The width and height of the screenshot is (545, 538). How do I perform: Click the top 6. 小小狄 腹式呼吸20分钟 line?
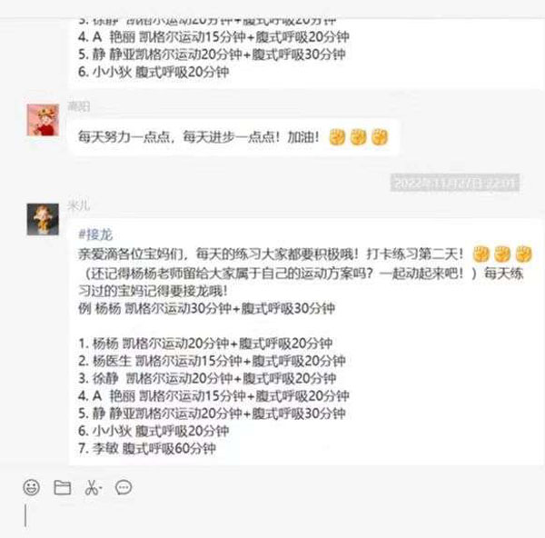click(x=154, y=72)
